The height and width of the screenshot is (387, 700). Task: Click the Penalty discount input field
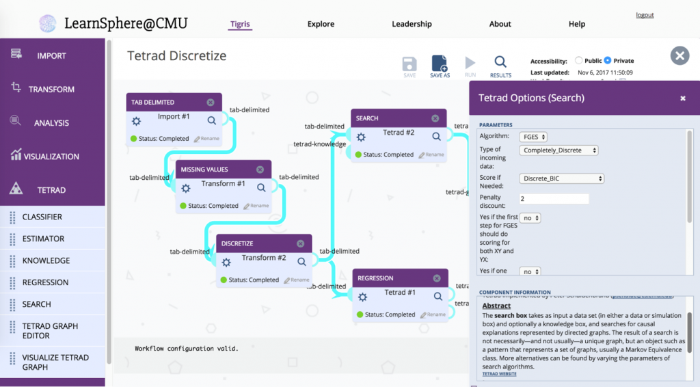(554, 199)
